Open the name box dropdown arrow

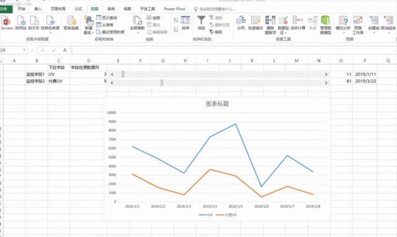coord(24,50)
